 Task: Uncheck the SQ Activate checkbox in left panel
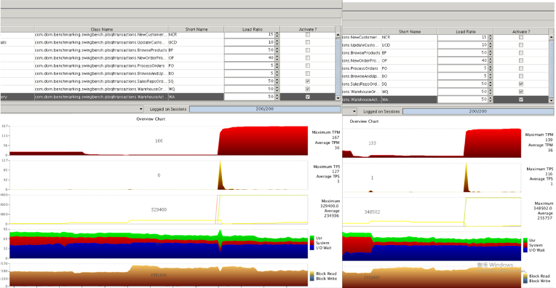[307, 81]
